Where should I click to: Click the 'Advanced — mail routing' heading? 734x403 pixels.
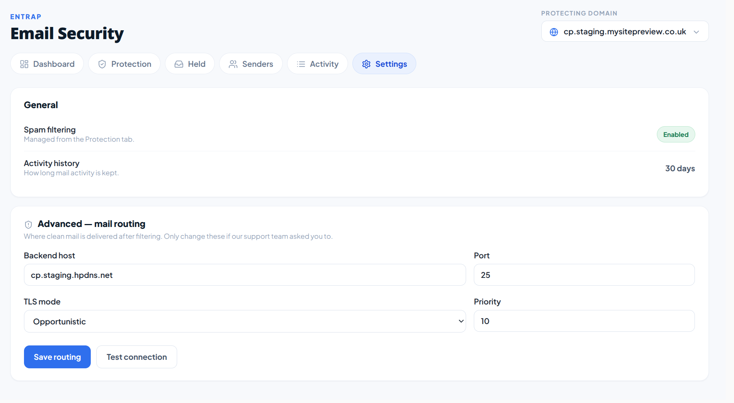(x=92, y=224)
